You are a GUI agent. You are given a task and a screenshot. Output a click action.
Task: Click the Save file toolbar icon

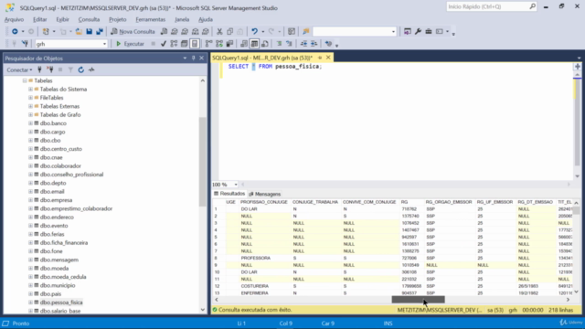90,32
